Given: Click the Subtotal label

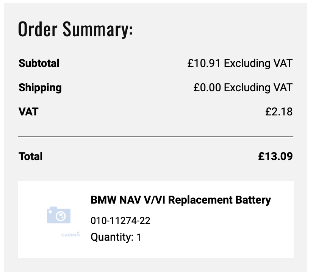Looking at the screenshot, I should click(x=39, y=63).
